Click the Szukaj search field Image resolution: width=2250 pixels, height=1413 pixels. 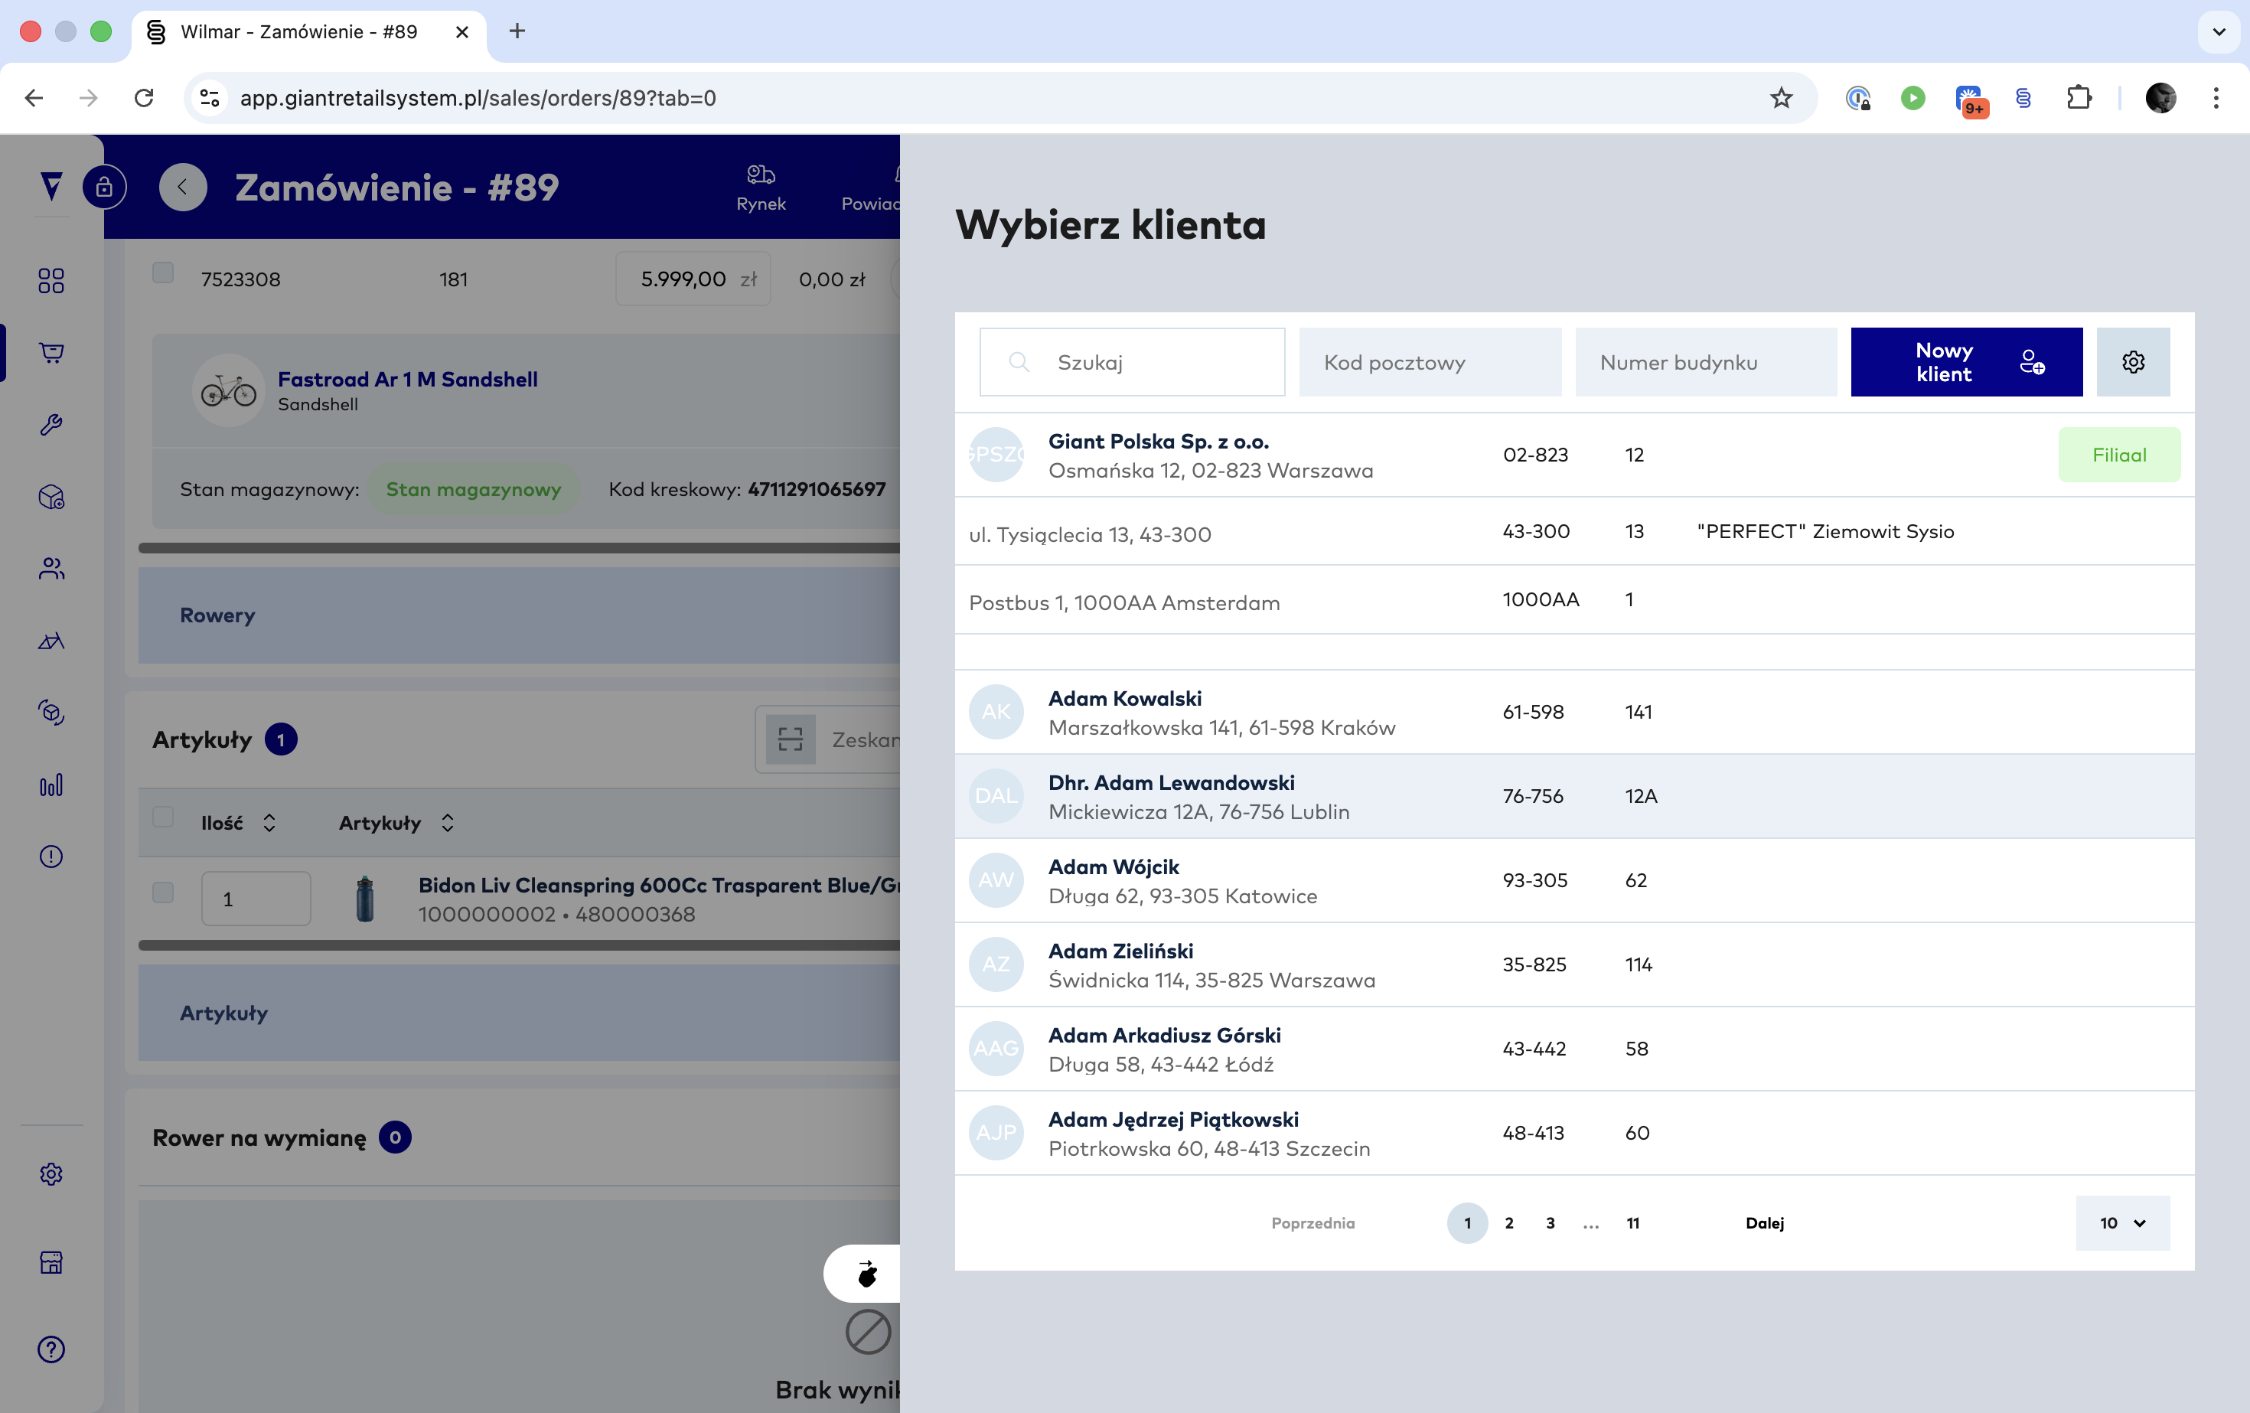pos(1149,361)
